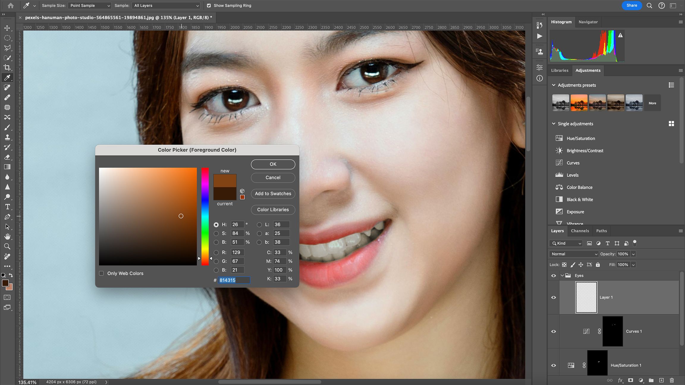
Task: Select the Gradient tool
Action: (x=7, y=167)
